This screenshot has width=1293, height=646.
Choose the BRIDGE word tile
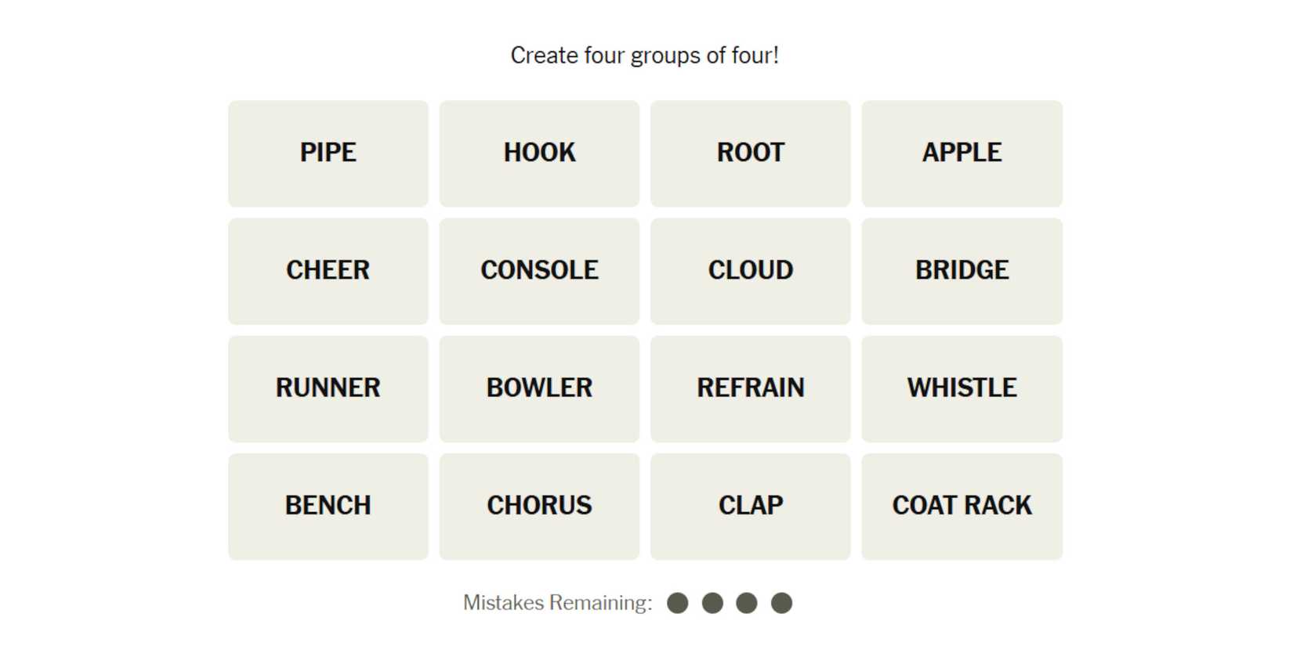[962, 270]
